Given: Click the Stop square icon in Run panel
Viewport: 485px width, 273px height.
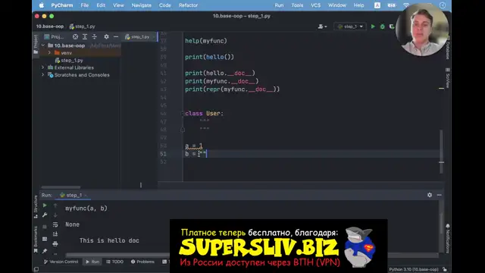Looking at the screenshot, I should point(45,227).
